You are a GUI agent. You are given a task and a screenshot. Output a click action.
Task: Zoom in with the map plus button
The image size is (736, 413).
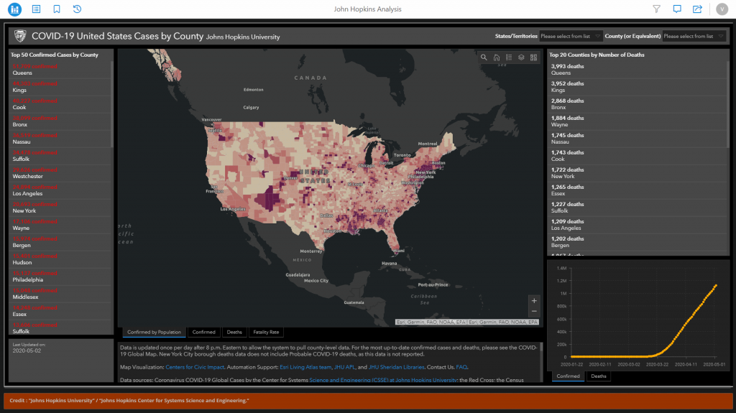click(x=534, y=301)
